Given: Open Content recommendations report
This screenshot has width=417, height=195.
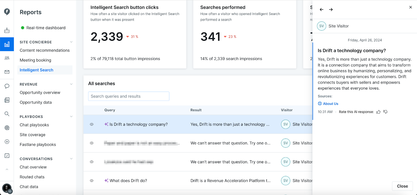Looking at the screenshot, I should (45, 50).
